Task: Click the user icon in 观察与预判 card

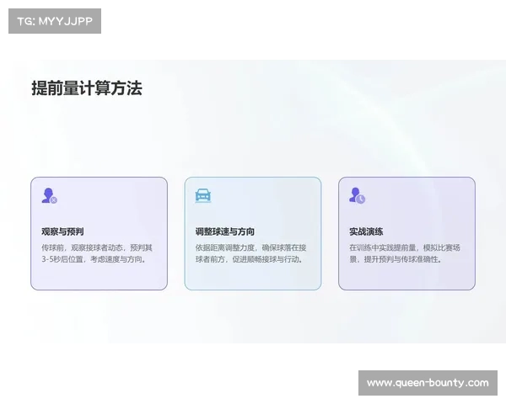Action: tap(50, 195)
